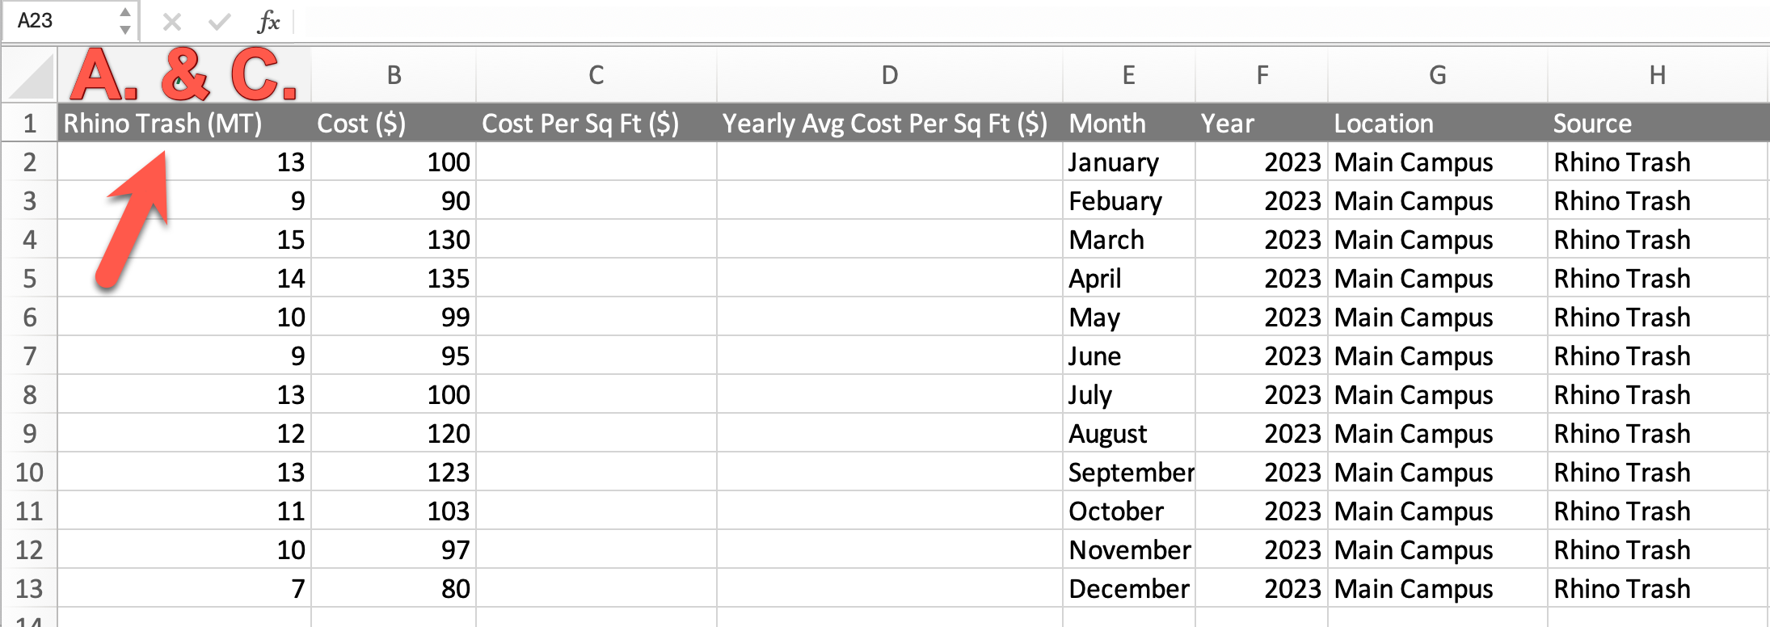This screenshot has height=627, width=1770.
Task: Select the cell containing January
Action: (x=1115, y=162)
